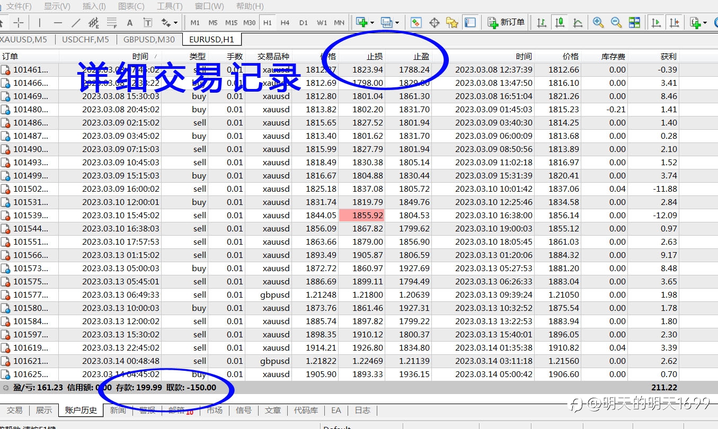The width and height of the screenshot is (718, 429).
Task: Click the zoom in magnifier icon
Action: coord(598,22)
